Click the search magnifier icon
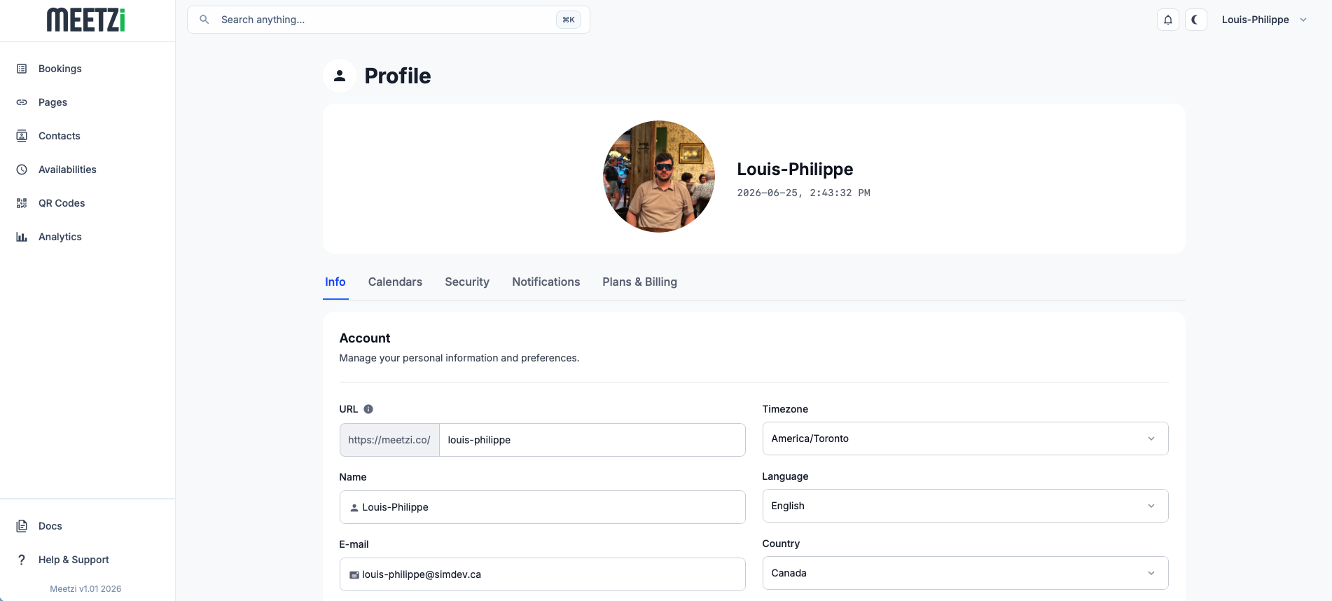 click(204, 20)
